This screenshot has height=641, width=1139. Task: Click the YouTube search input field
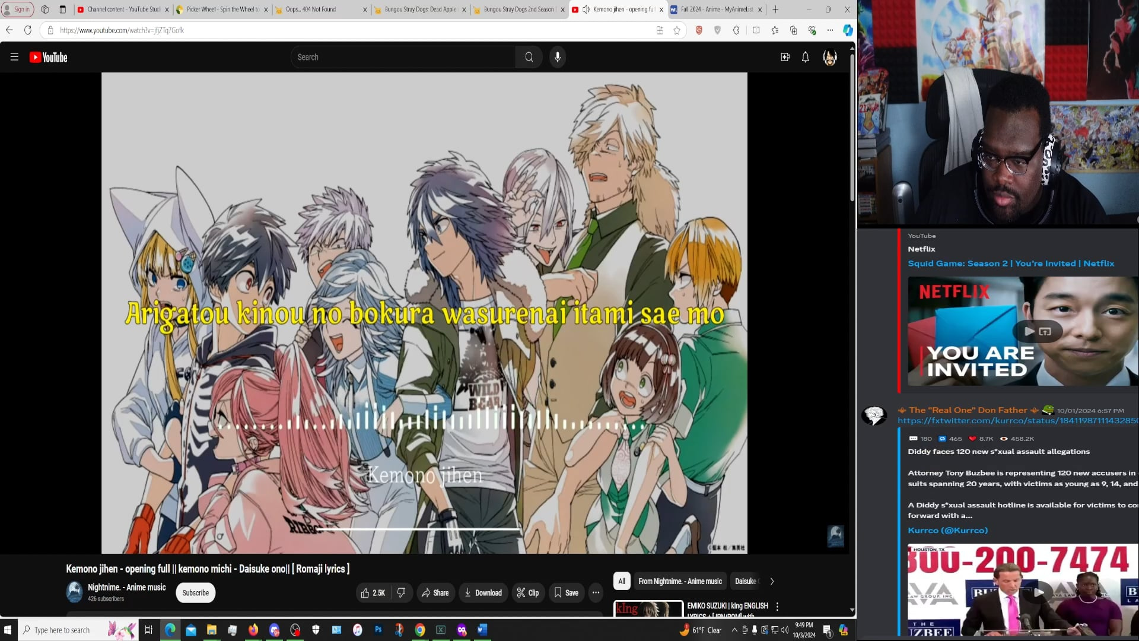click(x=403, y=57)
